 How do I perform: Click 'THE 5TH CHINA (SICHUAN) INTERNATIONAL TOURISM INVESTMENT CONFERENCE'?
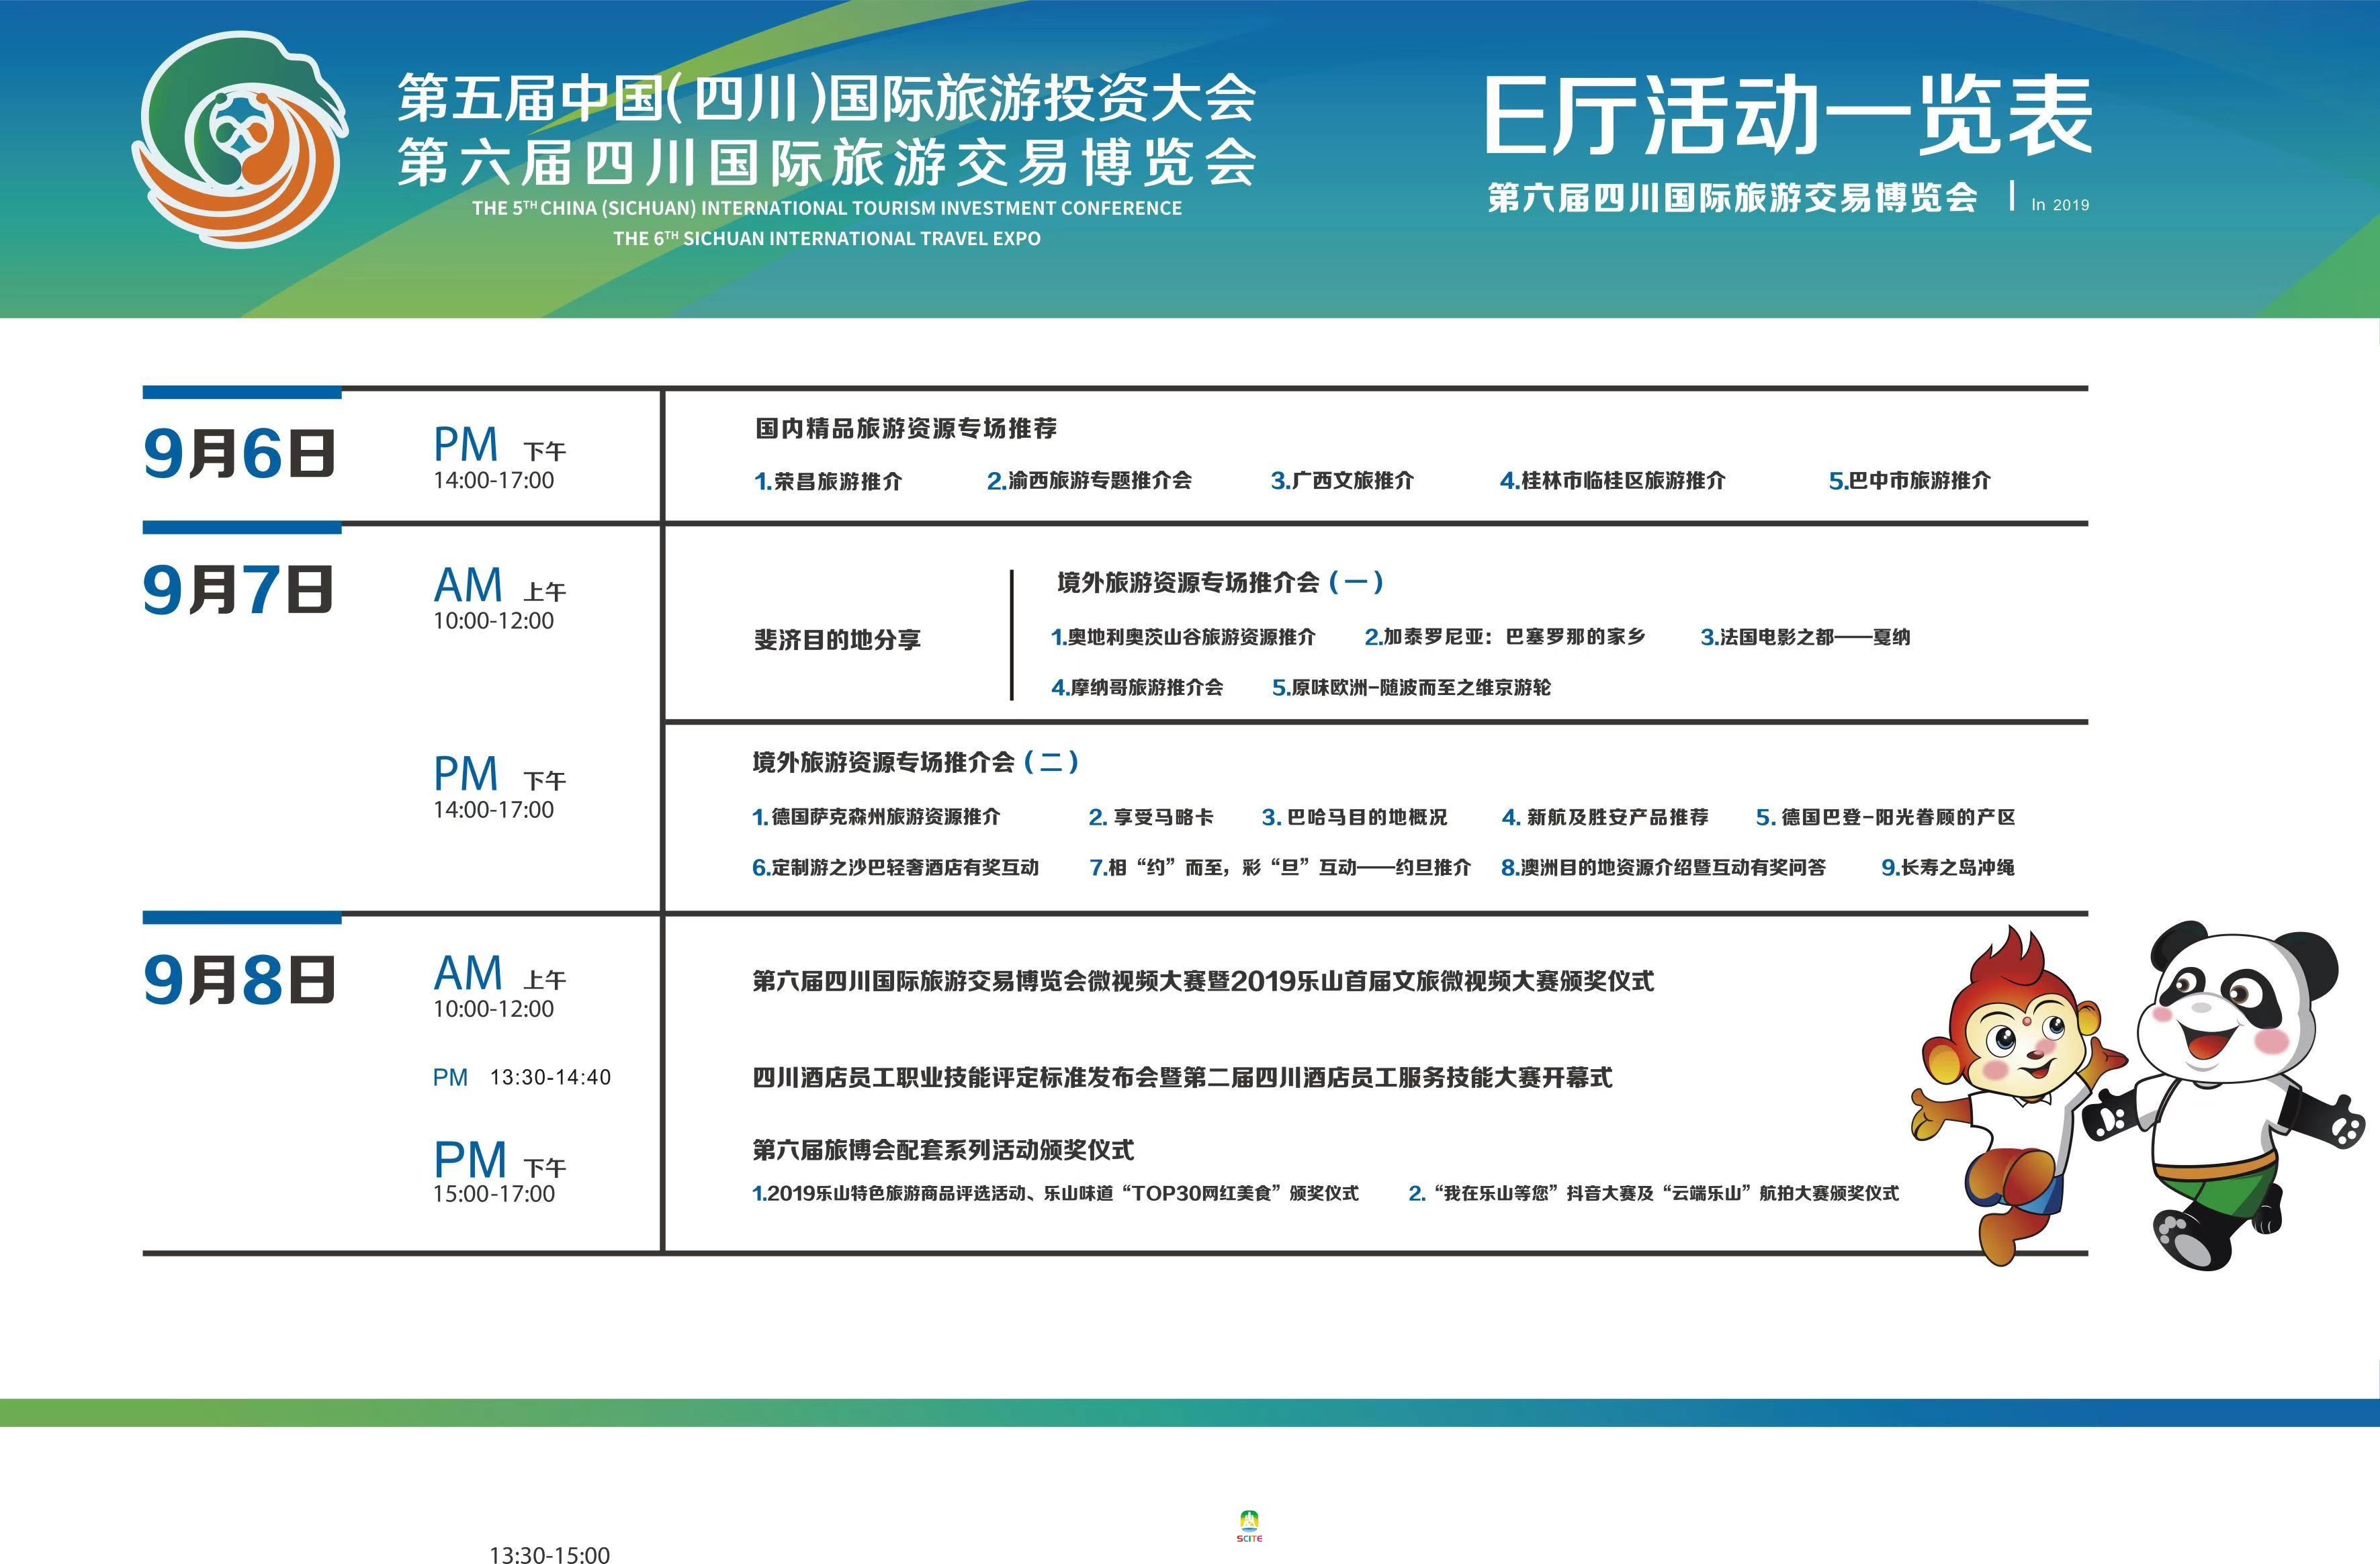click(x=827, y=208)
